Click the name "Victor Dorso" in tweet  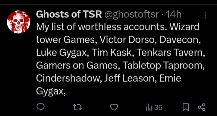coord(127,40)
